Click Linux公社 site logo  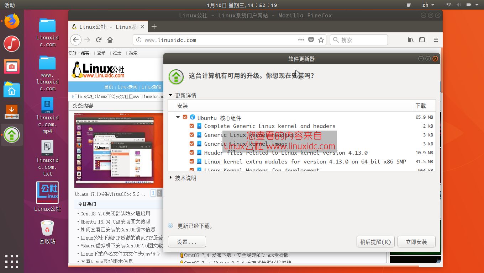98,70
